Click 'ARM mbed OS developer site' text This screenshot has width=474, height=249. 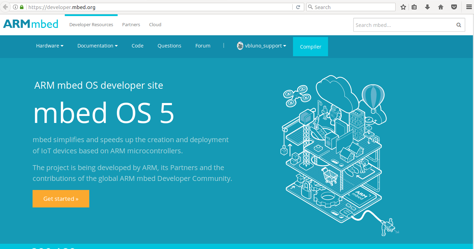99,85
